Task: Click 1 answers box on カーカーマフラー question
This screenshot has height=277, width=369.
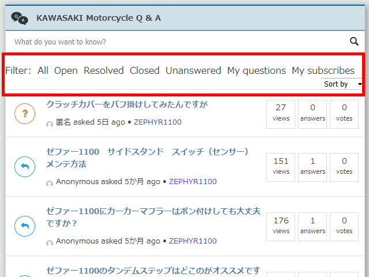Action: click(312, 227)
